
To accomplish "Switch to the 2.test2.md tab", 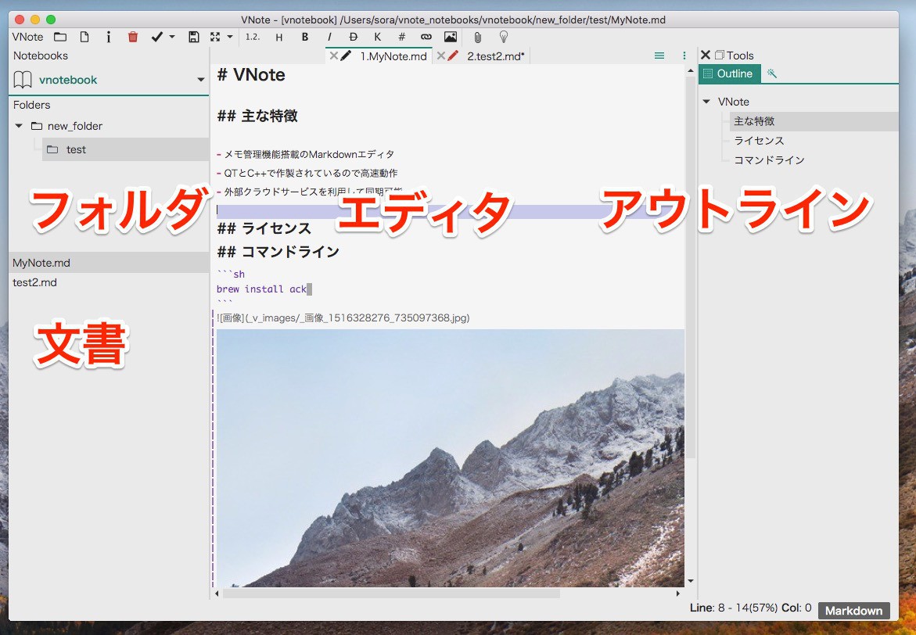I will pos(494,56).
